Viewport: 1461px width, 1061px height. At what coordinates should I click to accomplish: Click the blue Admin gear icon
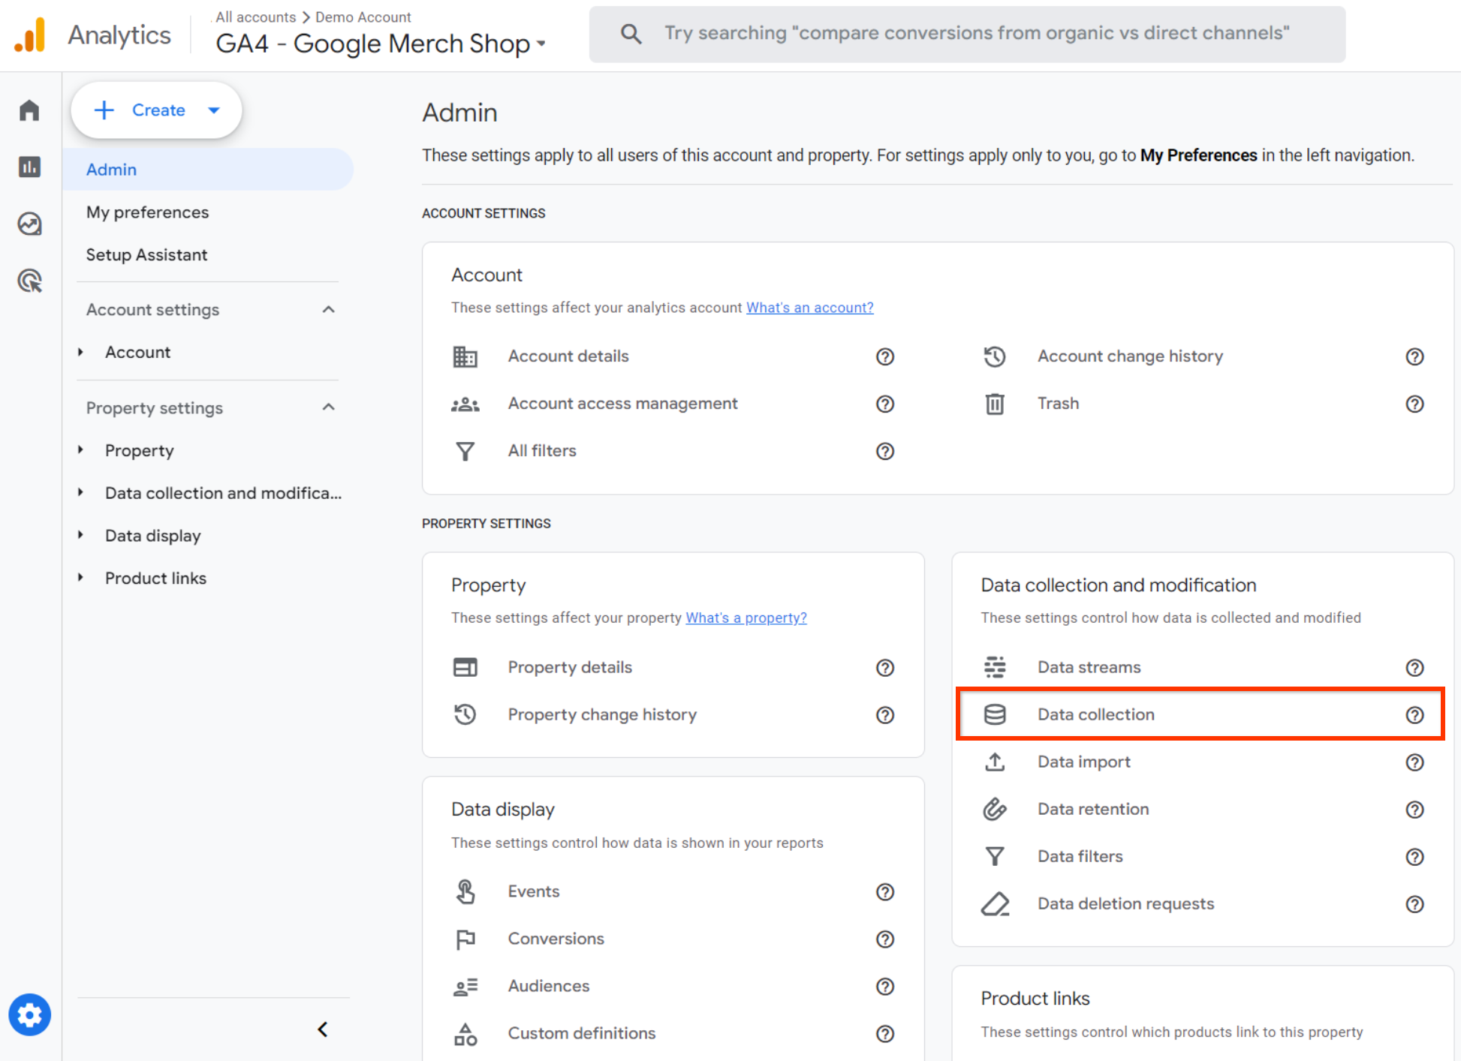(x=29, y=1014)
